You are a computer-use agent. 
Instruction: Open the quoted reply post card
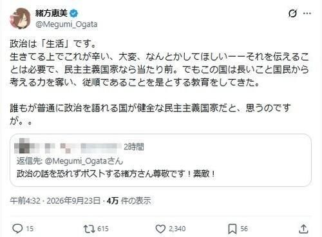160,160
